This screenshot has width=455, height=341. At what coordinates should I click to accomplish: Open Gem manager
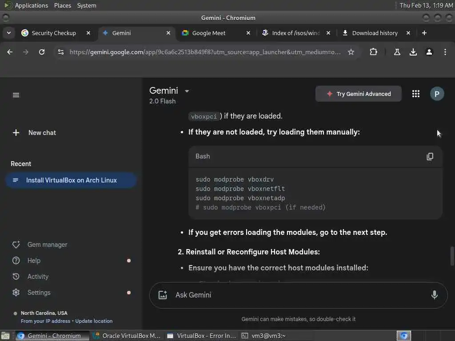[x=40, y=245]
